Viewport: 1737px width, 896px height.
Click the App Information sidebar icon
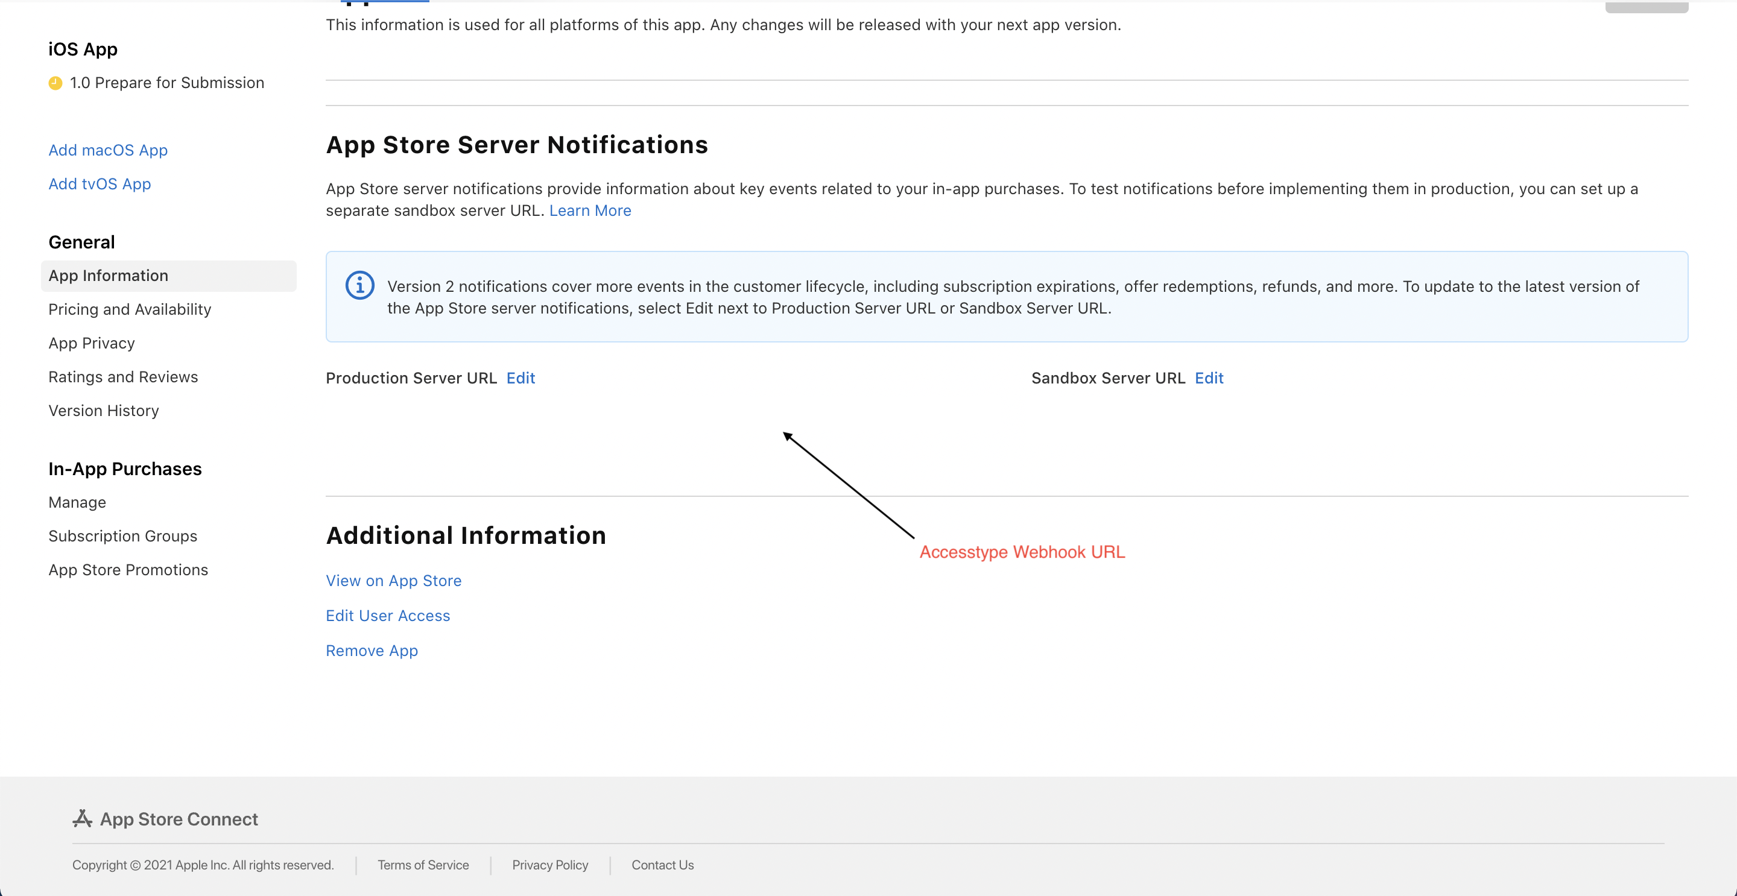[x=107, y=274]
